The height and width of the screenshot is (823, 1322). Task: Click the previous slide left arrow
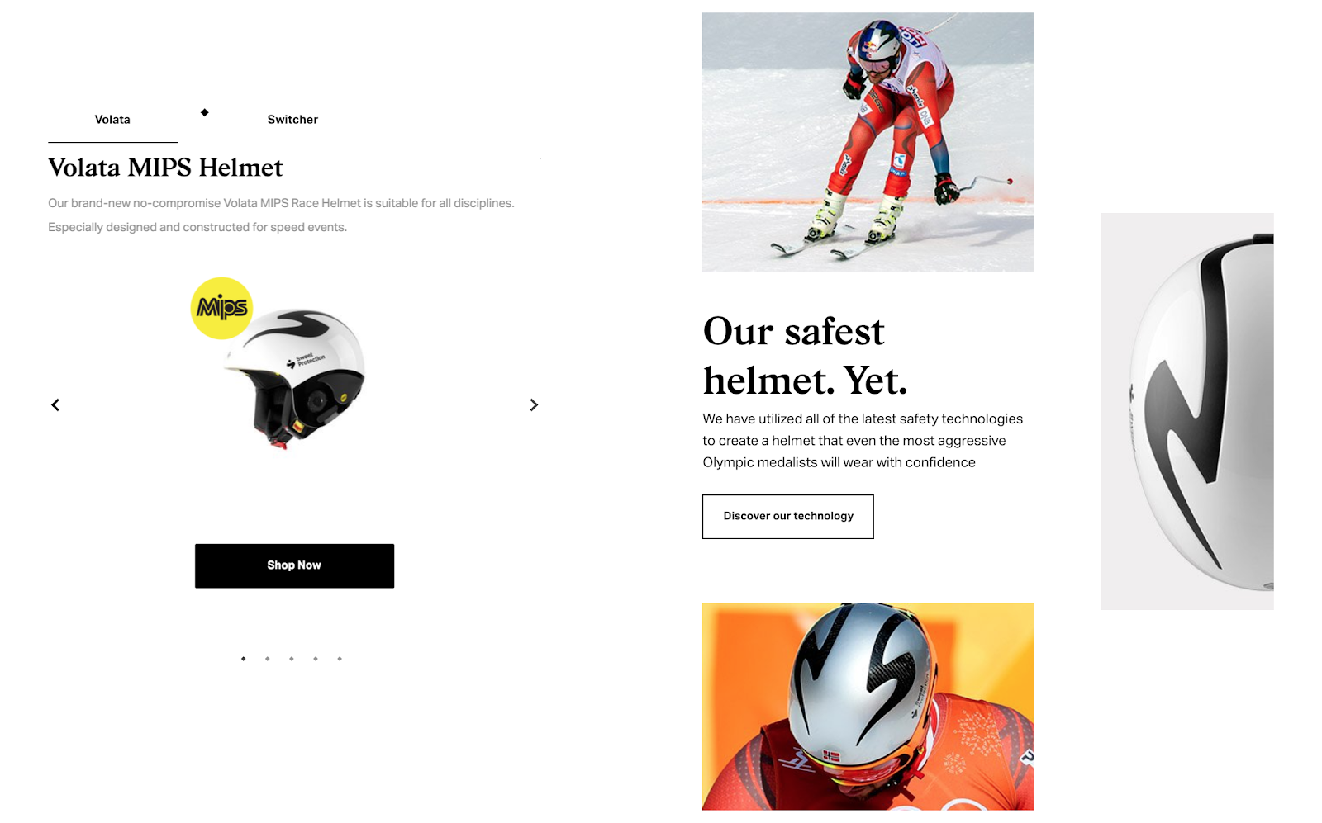[55, 404]
